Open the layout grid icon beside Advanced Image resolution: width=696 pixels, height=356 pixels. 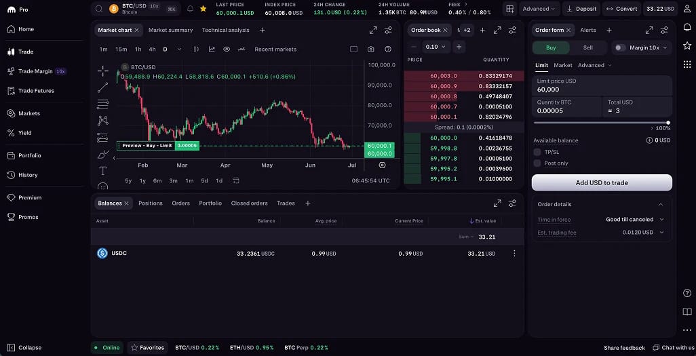pyautogui.click(x=510, y=9)
